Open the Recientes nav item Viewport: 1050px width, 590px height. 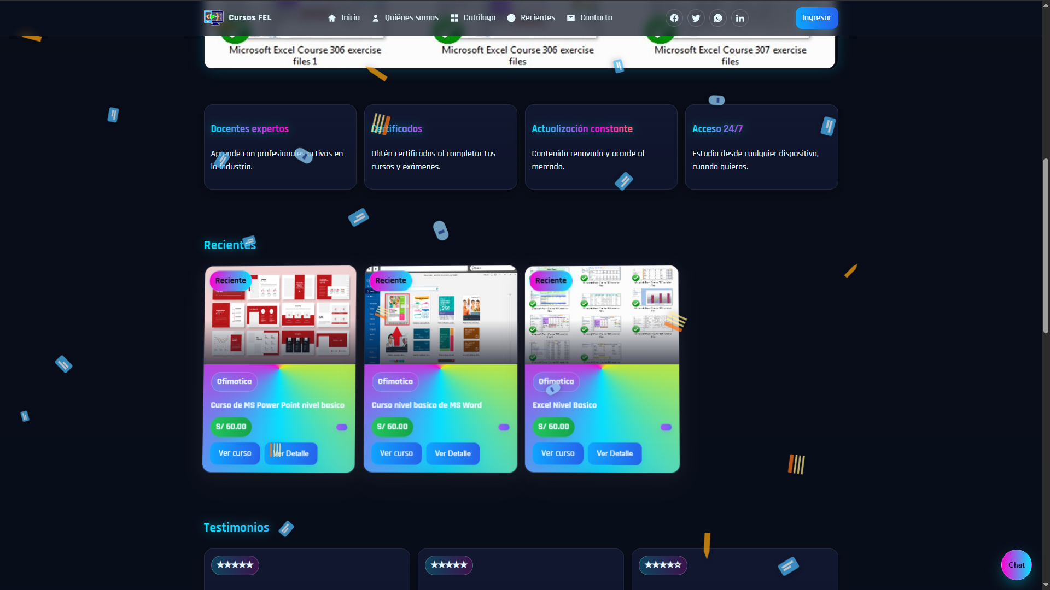pyautogui.click(x=531, y=17)
